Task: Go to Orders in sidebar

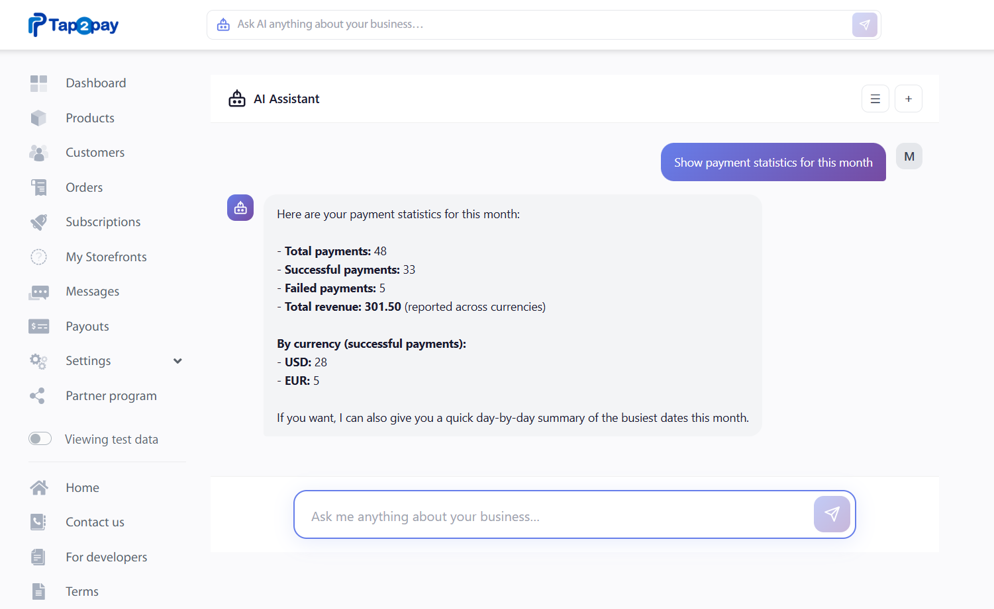Action: (x=84, y=188)
